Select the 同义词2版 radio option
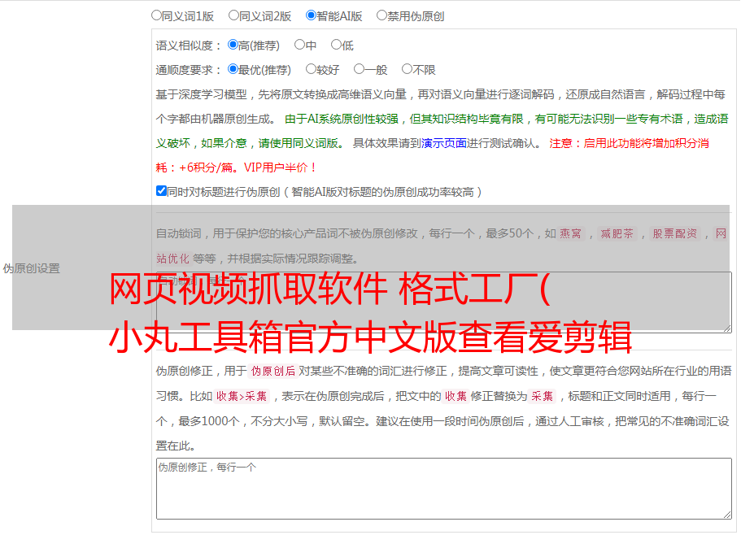 (x=233, y=15)
